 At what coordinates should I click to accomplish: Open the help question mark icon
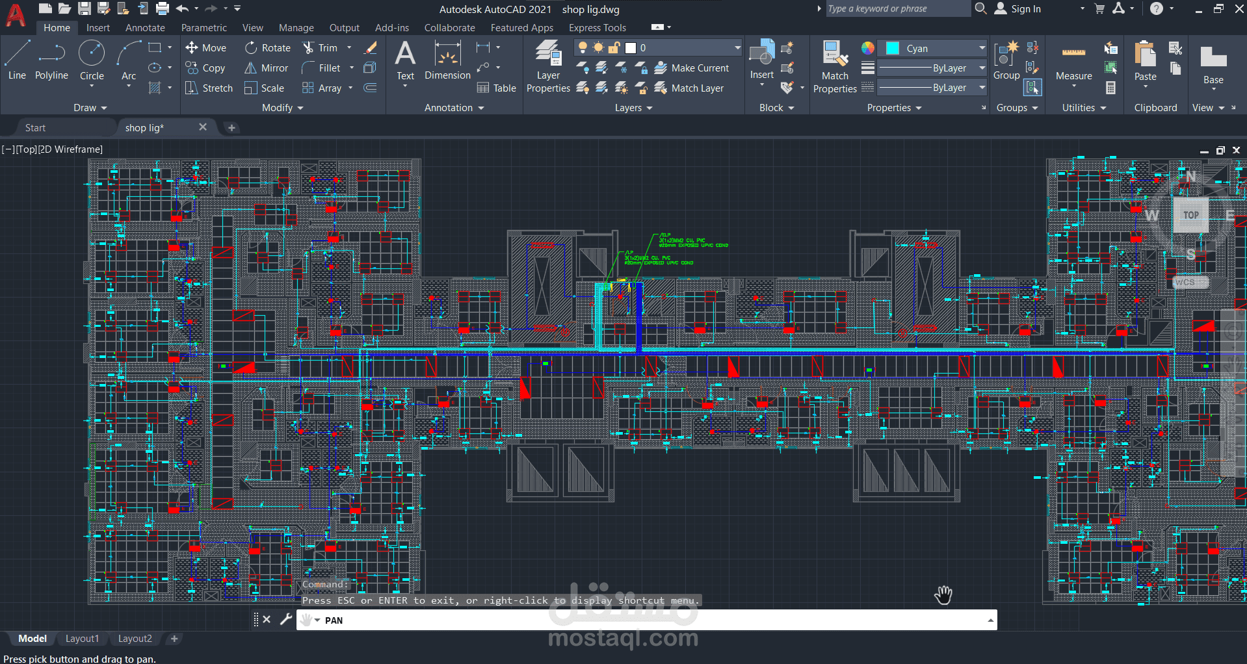[1156, 8]
